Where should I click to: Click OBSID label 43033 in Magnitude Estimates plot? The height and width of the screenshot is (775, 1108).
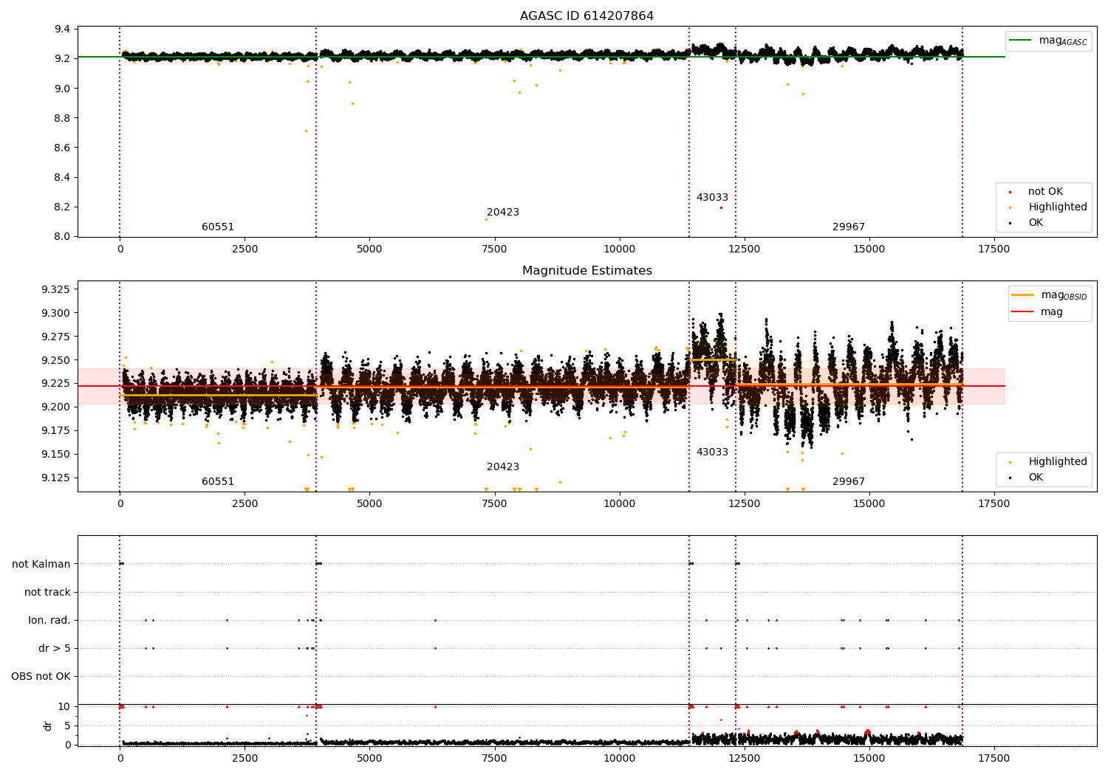[x=712, y=452]
